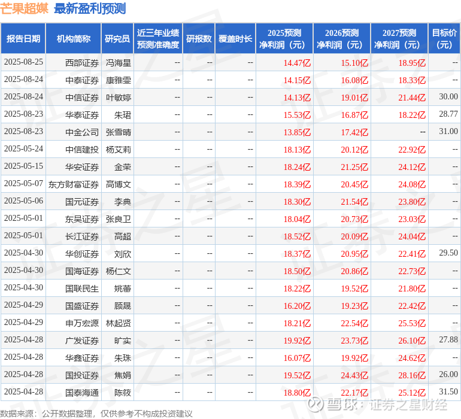The width and height of the screenshot is (461, 419).
Task: Click the 25.53亿 forecast value
Action: pos(412,323)
